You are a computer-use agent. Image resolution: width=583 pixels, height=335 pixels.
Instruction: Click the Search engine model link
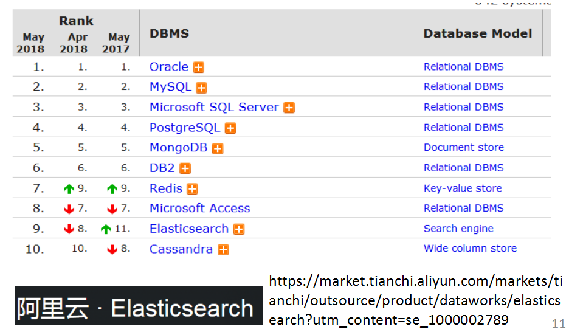458,229
